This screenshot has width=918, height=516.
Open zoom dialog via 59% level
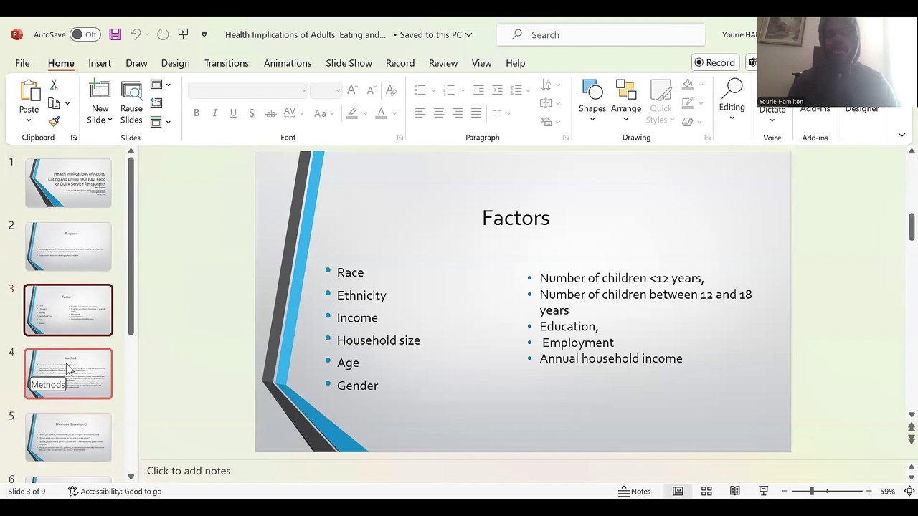888,491
